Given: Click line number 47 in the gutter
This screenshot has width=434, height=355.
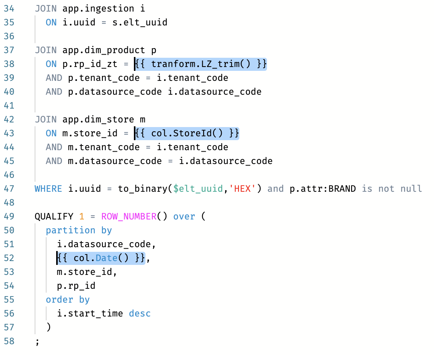Looking at the screenshot, I should coord(8,189).
